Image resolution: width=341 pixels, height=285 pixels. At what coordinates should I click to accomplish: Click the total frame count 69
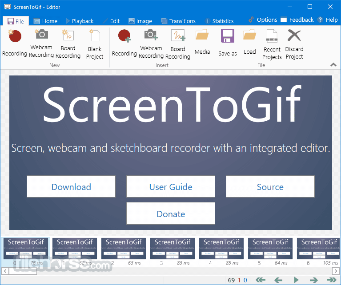tap(231, 280)
